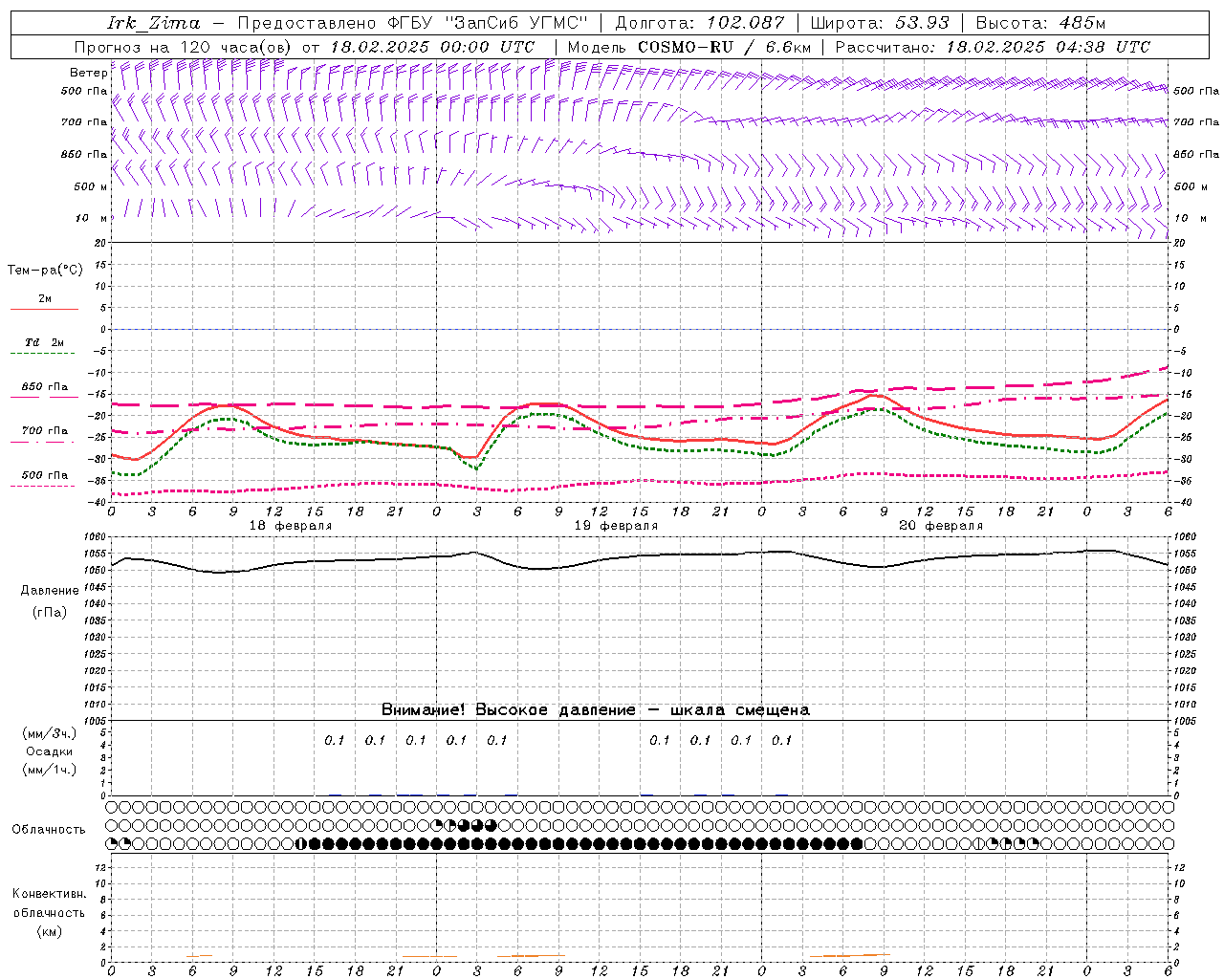Image resolution: width=1224 pixels, height=979 pixels.
Task: Click the station name Irk_Zima in the header
Action: click(x=154, y=23)
